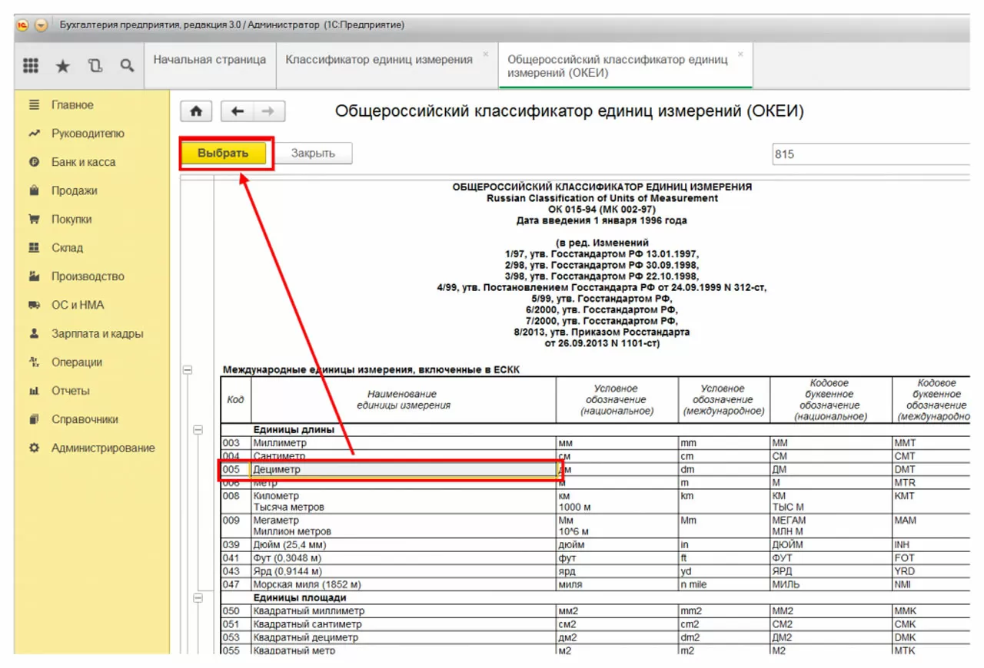Navigate back with the left arrow button

238,111
